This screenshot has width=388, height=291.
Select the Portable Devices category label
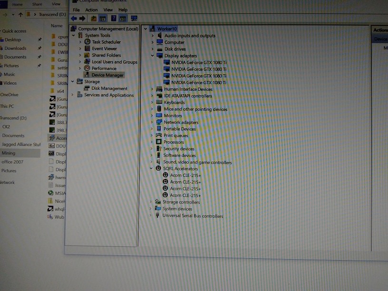[180, 129]
